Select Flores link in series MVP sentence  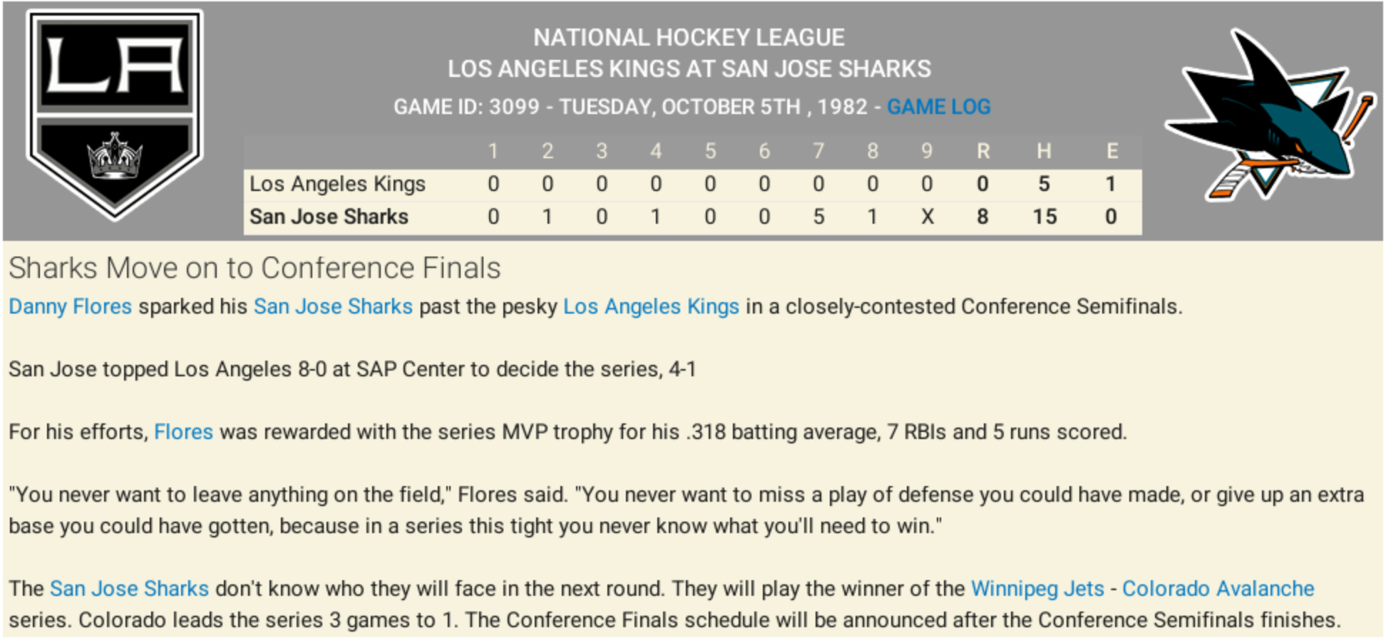[183, 432]
